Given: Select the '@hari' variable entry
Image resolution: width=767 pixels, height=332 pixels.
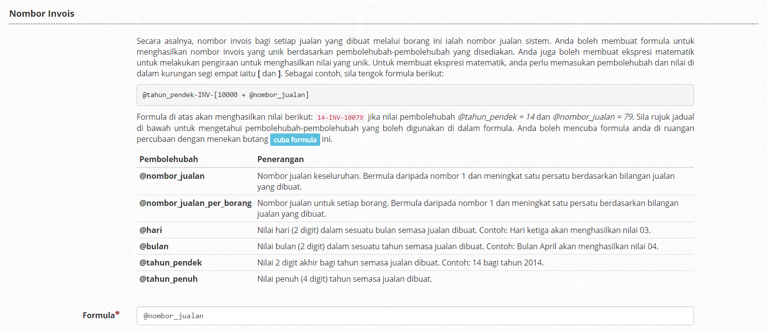Looking at the screenshot, I should click(150, 230).
